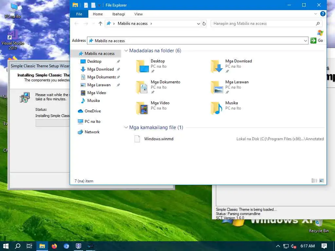
Task: Click the Windows Start button
Action: (6, 246)
